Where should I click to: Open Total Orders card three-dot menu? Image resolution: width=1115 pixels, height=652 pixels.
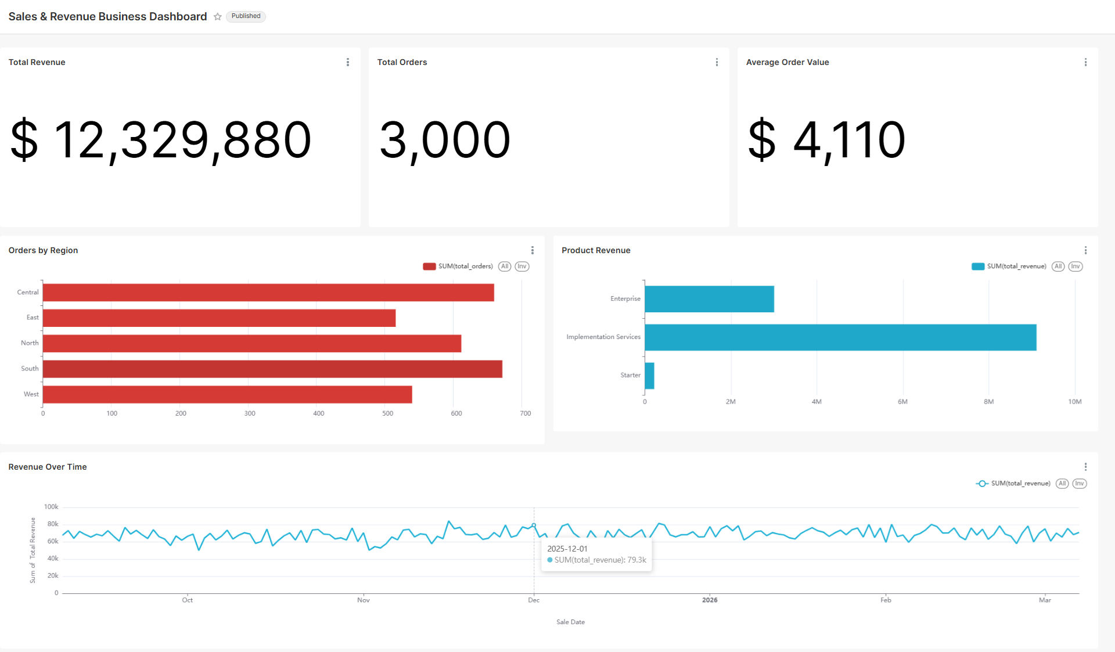coord(717,62)
